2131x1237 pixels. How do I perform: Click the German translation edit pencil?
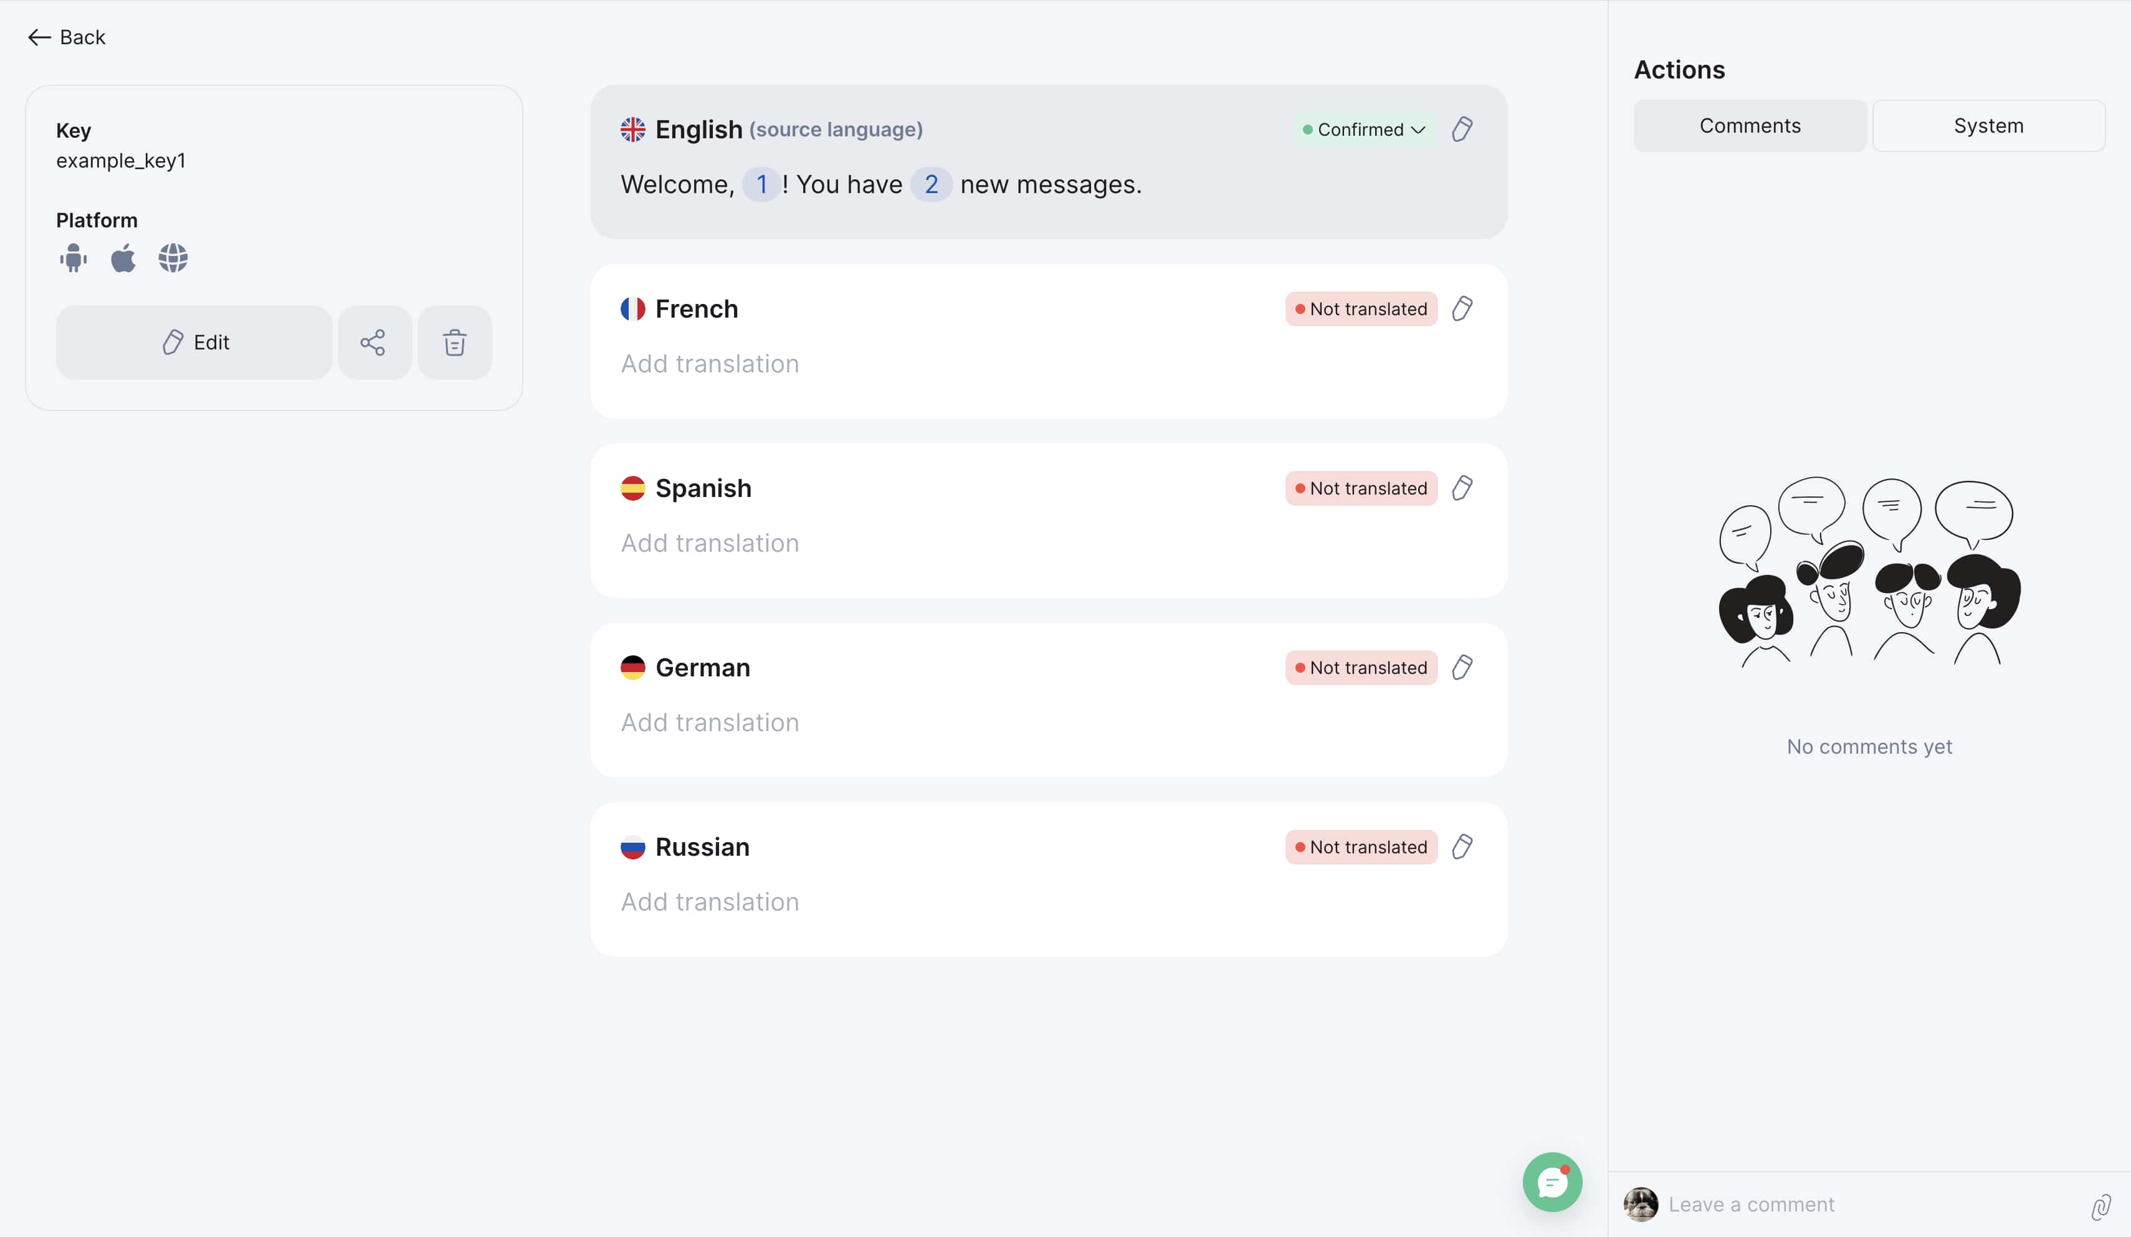point(1462,667)
